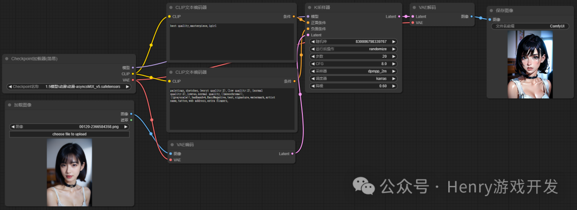This screenshot has width=577, height=210.
Task: Click the 负面条件 input port on K采样器
Action: click(308, 29)
